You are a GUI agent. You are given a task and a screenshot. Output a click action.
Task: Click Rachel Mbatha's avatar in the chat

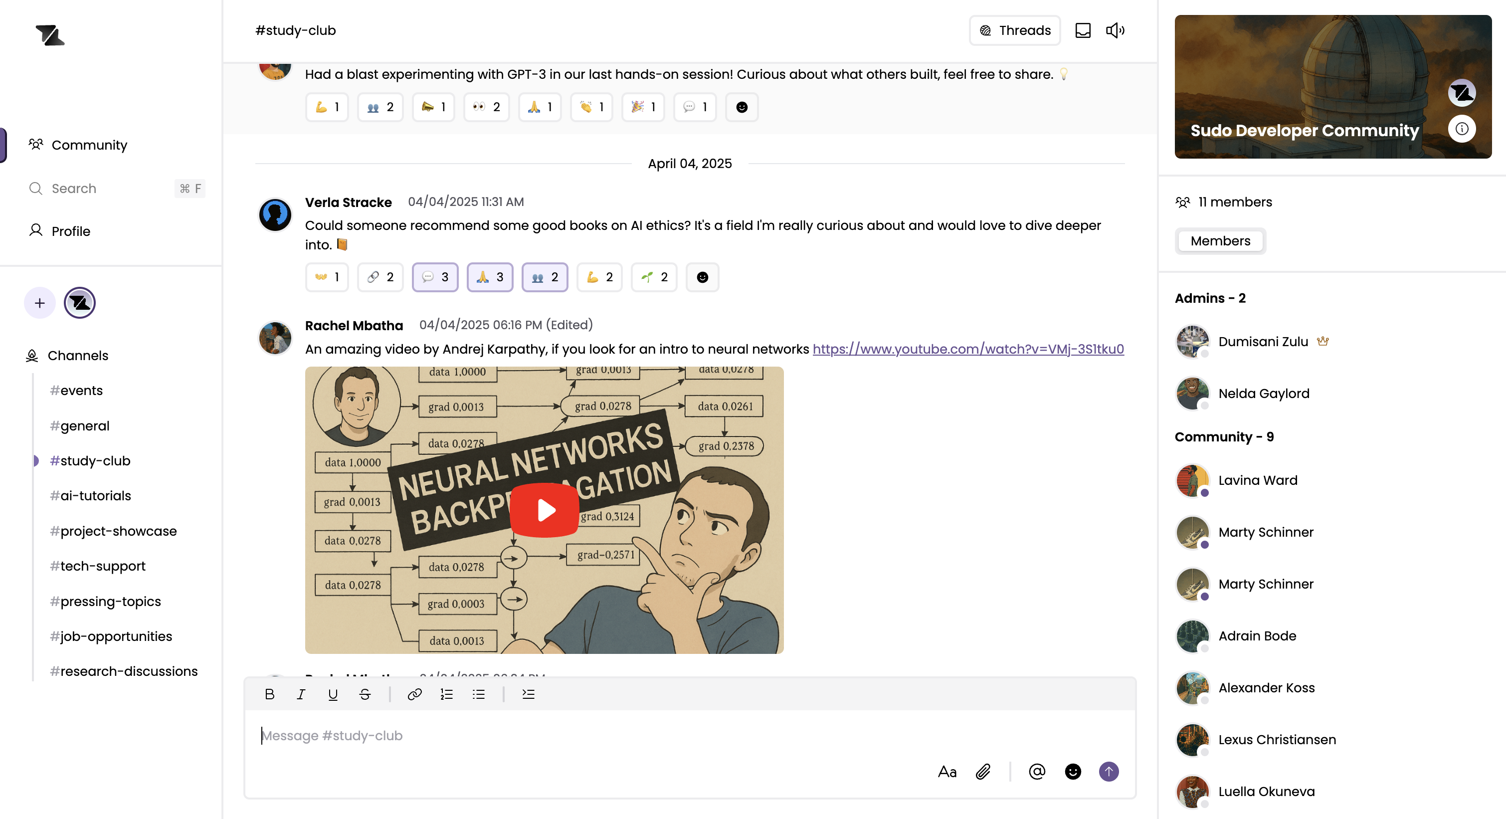tap(275, 338)
